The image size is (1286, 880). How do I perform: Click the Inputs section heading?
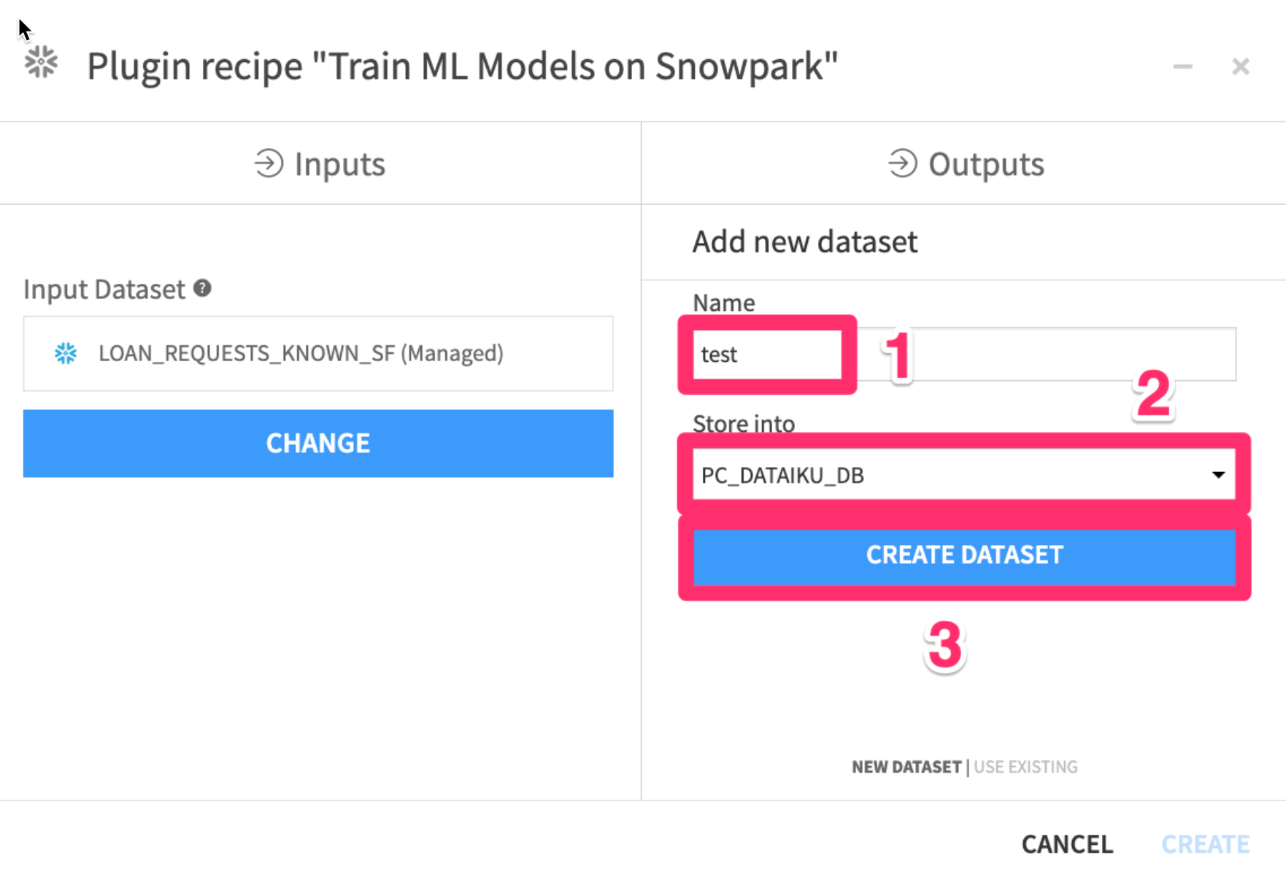(x=339, y=164)
